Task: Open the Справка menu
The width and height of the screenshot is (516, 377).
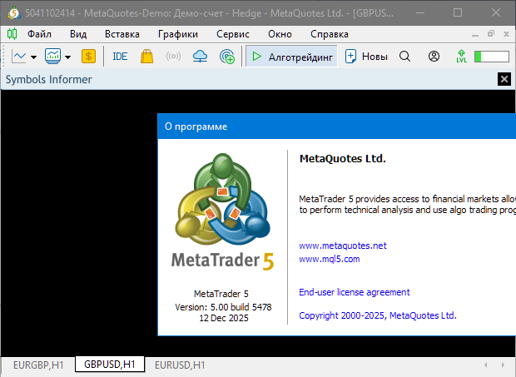Action: (330, 34)
